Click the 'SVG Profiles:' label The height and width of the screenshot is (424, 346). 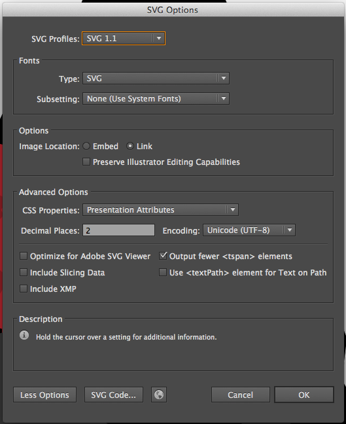point(56,39)
